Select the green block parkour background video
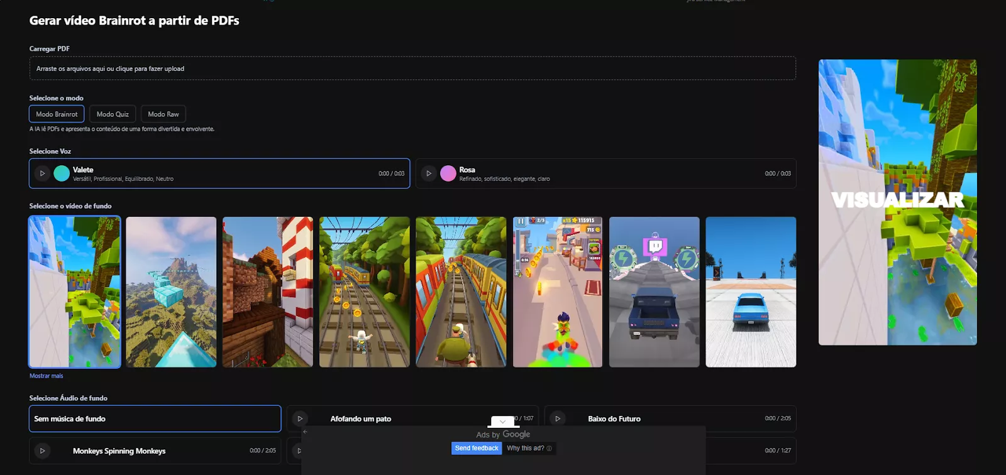The width and height of the screenshot is (1006, 475). (x=74, y=292)
